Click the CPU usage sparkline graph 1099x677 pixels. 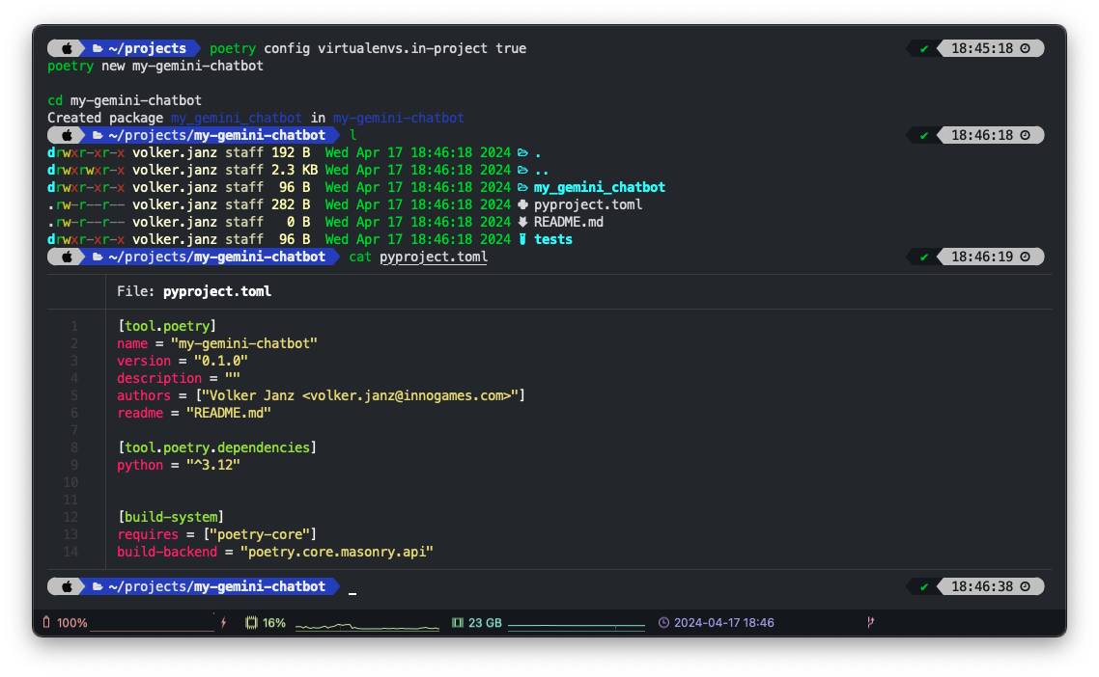[365, 627]
